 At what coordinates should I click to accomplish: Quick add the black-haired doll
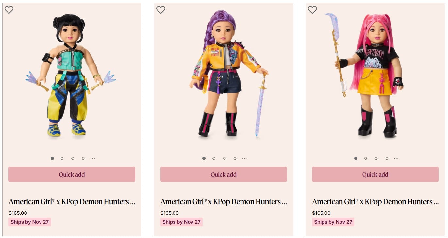click(72, 174)
